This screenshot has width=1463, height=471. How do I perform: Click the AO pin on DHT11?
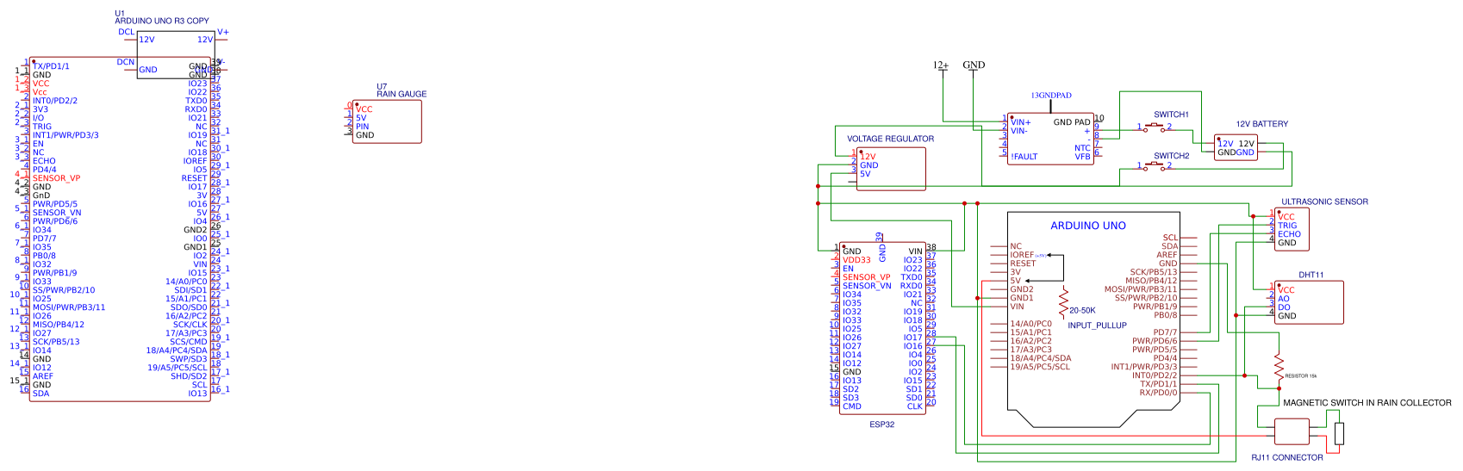[x=1283, y=299]
